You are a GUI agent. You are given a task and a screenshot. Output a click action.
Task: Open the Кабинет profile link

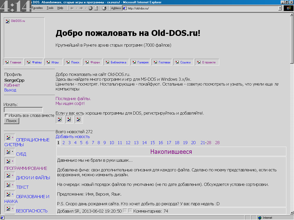(x=12, y=85)
